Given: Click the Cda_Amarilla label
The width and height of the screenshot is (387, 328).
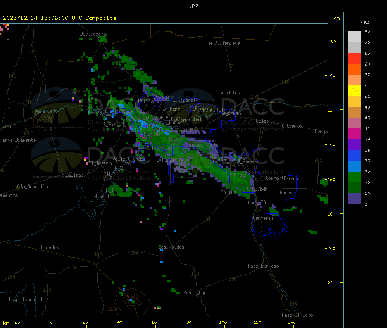Looking at the screenshot, I should tap(32, 187).
